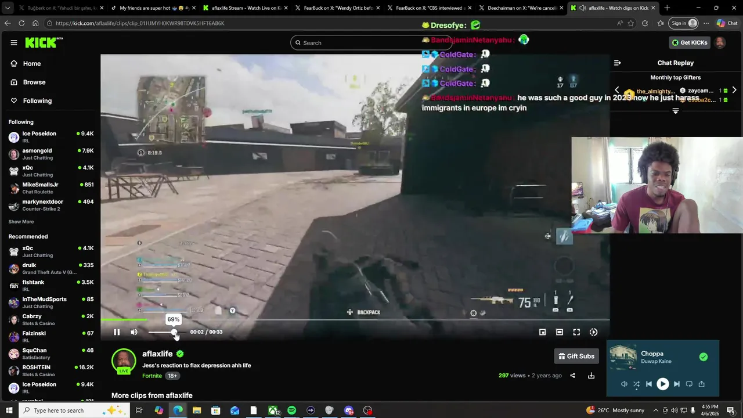The width and height of the screenshot is (743, 418).
Task: Go back in browser
Action: pos(8,23)
